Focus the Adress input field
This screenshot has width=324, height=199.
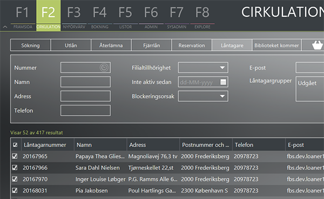click(x=85, y=96)
